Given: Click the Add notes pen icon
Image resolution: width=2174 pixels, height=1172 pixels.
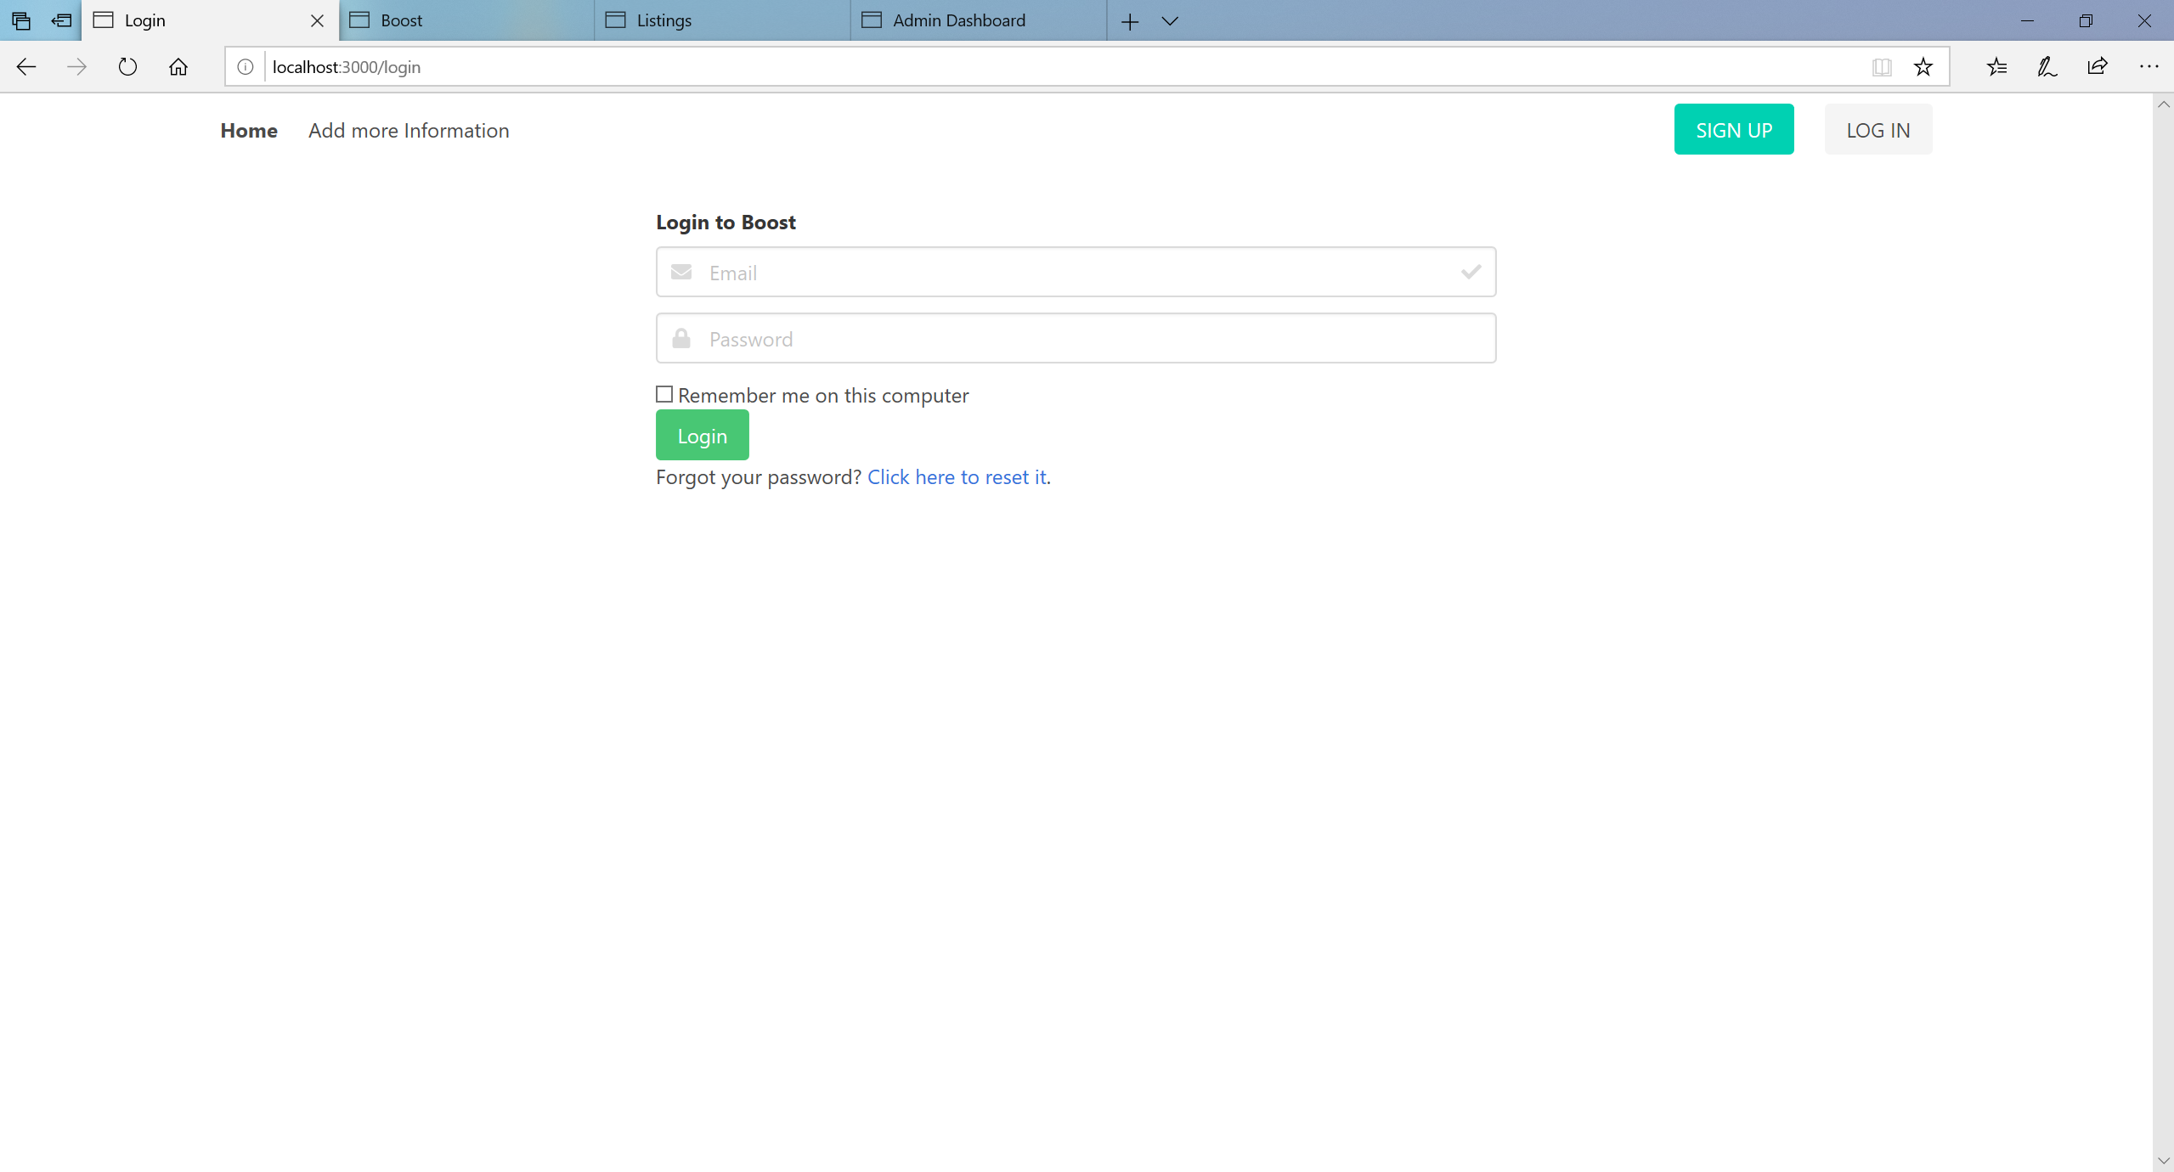Looking at the screenshot, I should pos(2047,67).
